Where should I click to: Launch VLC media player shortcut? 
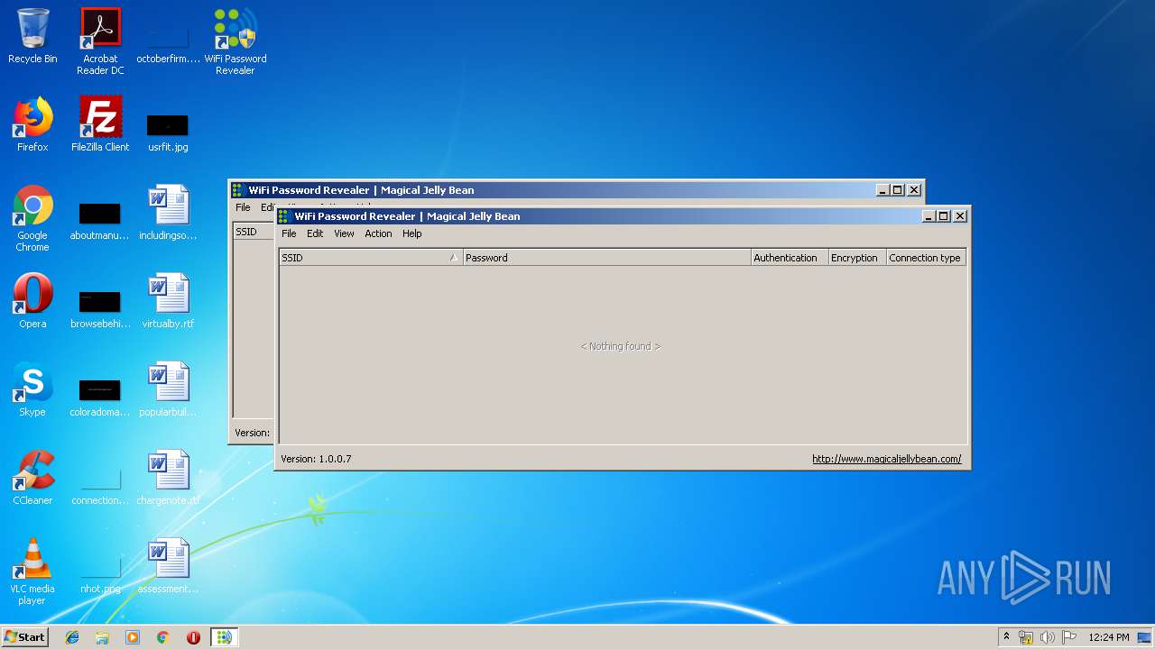click(x=32, y=571)
